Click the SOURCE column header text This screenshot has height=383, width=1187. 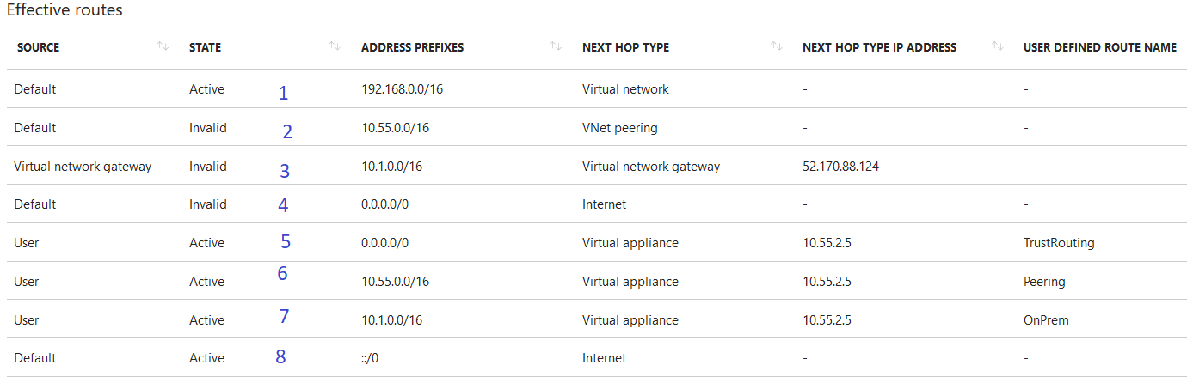(38, 47)
